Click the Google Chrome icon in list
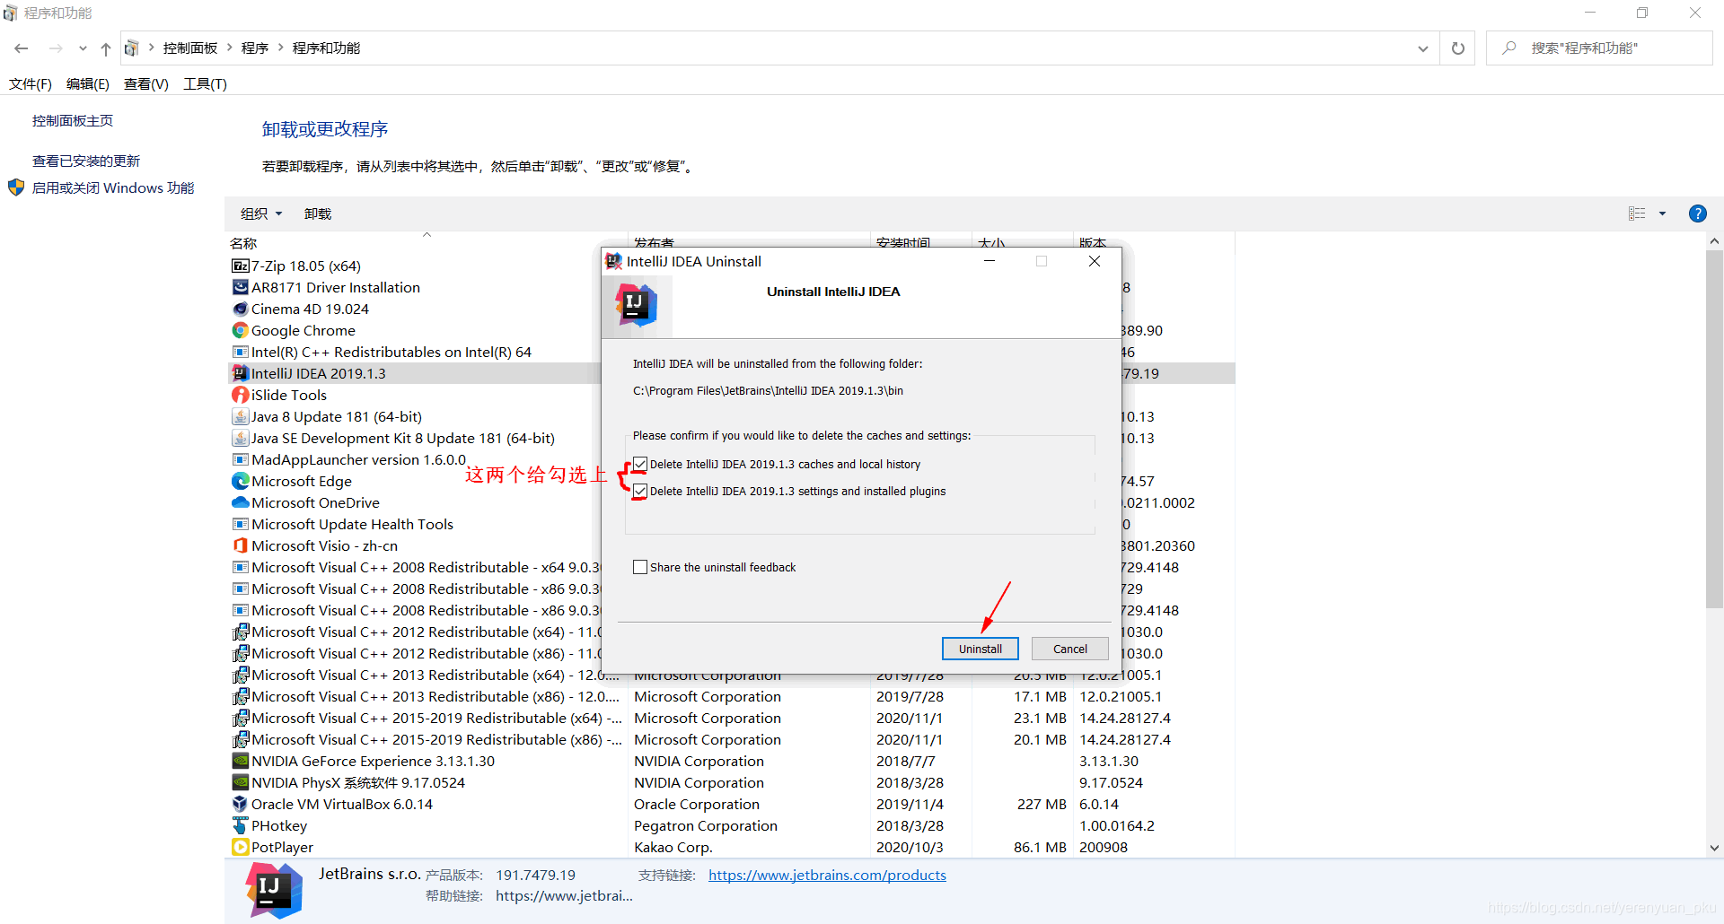The width and height of the screenshot is (1724, 924). click(241, 330)
